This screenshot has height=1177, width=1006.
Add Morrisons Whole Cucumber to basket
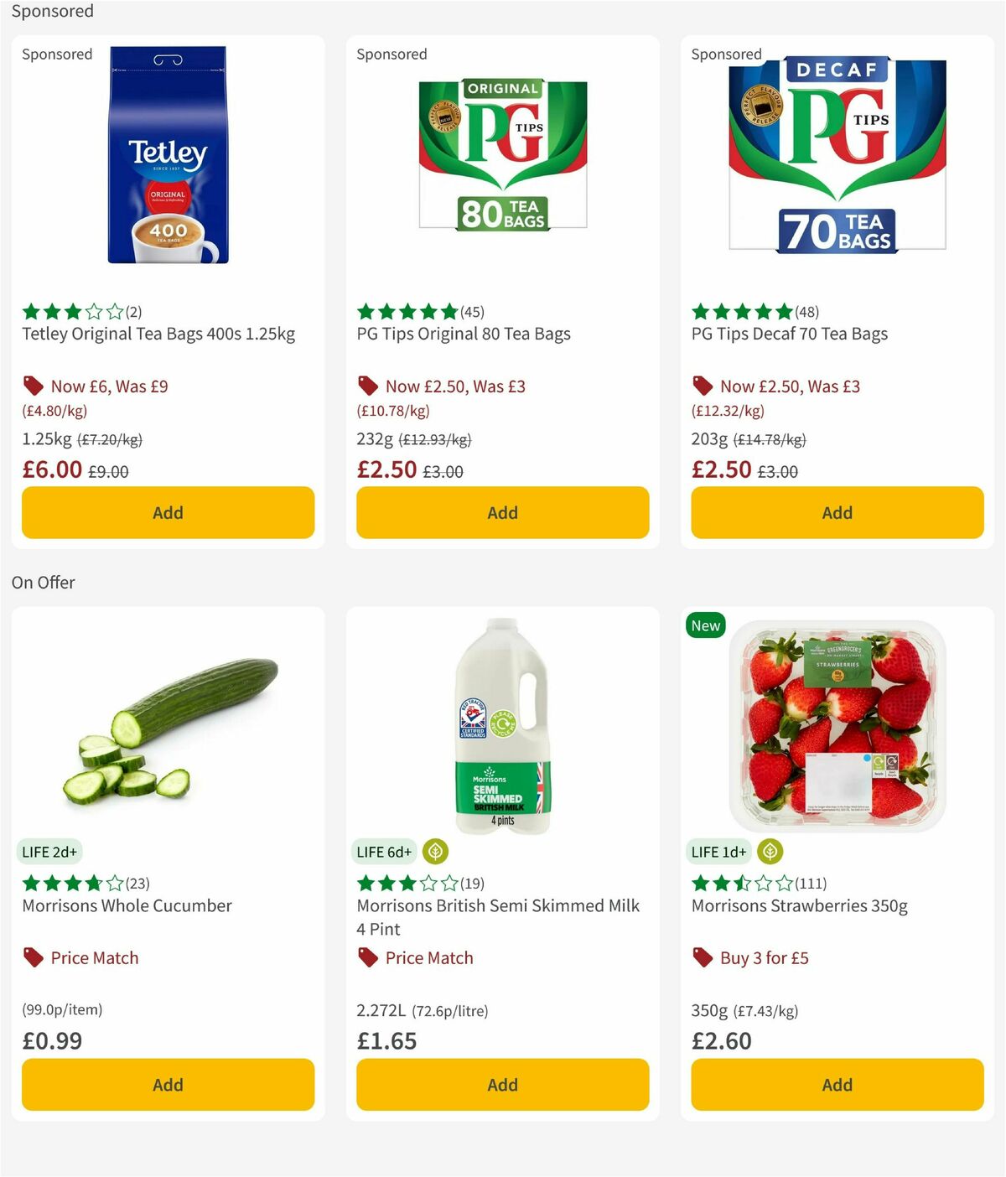pyautogui.click(x=168, y=1084)
